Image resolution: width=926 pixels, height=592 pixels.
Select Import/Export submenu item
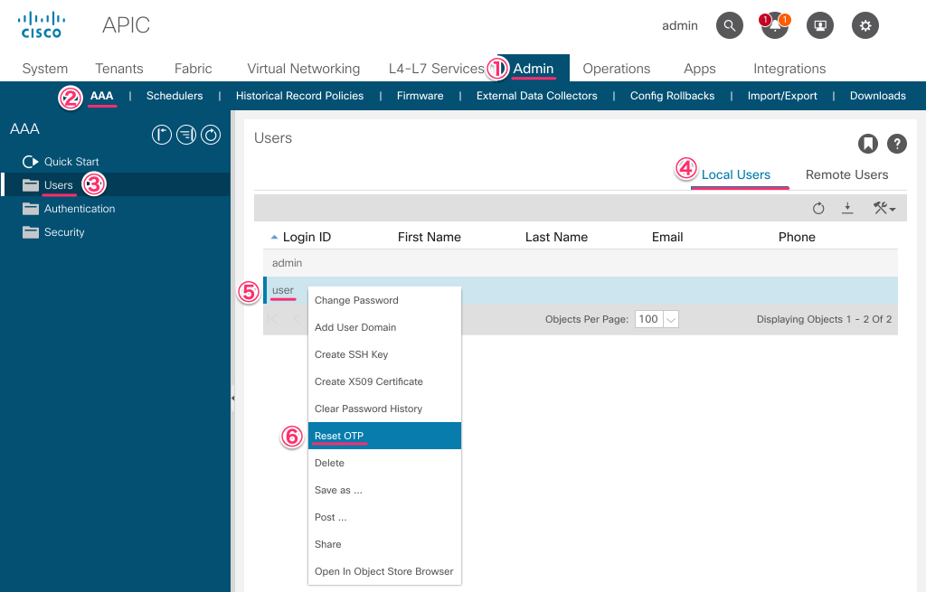click(782, 96)
